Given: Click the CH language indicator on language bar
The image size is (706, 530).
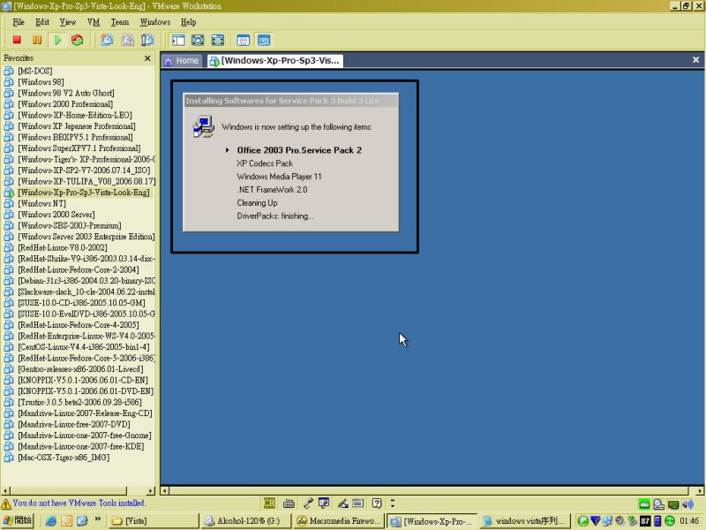Looking at the screenshot, I should coord(269,503).
